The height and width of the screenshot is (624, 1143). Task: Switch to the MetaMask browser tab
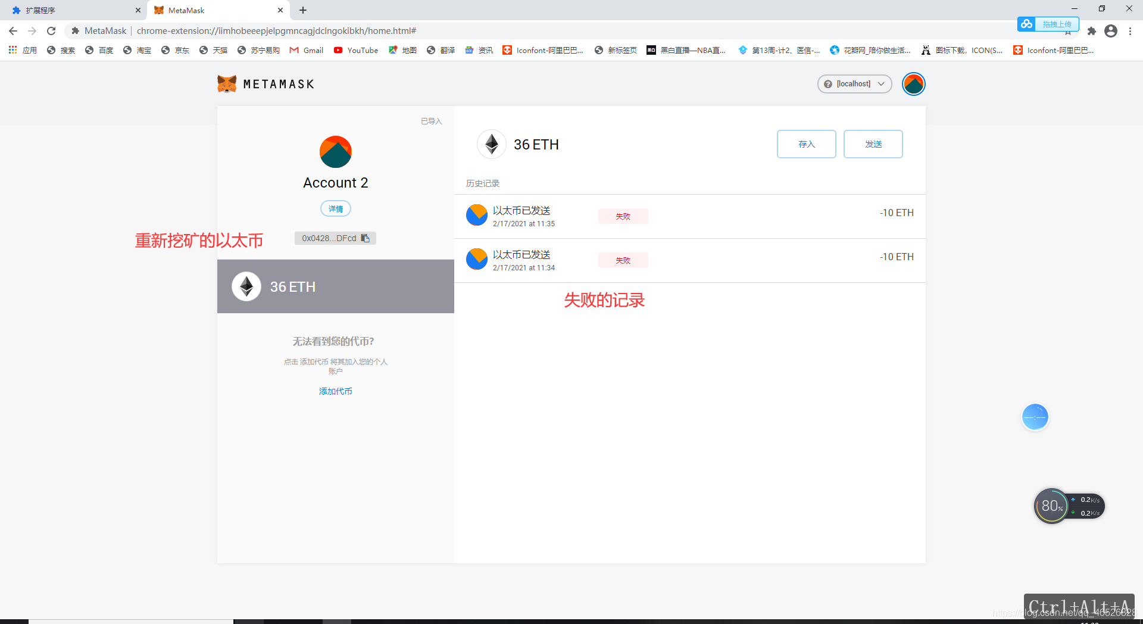217,10
